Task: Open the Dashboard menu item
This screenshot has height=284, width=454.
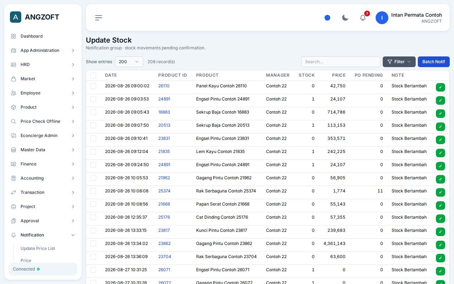Action: (43, 36)
